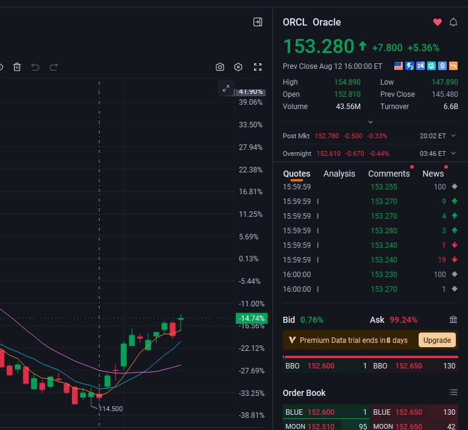
Task: Click the blue lightning level 3 icon
Action: (409, 66)
